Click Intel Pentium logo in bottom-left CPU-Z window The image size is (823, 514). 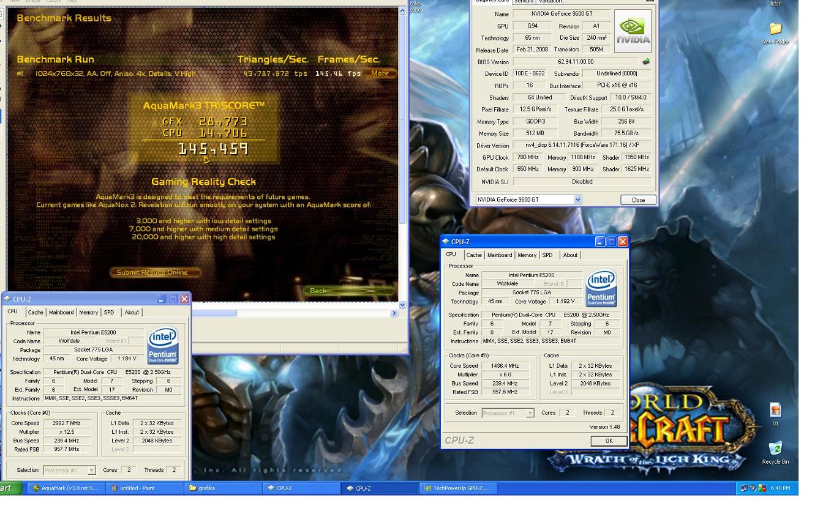162,346
